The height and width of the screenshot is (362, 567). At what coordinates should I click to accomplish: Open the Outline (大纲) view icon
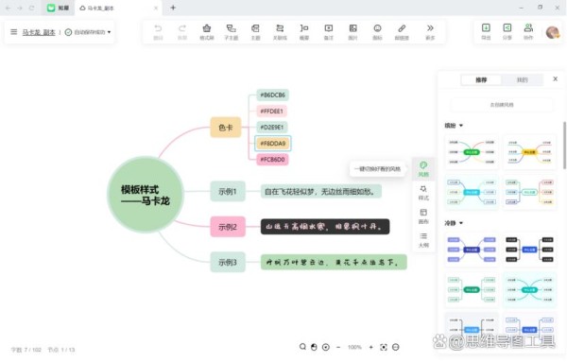coord(423,240)
